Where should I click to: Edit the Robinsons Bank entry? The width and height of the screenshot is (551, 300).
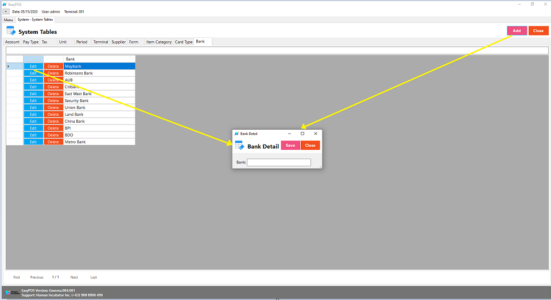tap(33, 73)
